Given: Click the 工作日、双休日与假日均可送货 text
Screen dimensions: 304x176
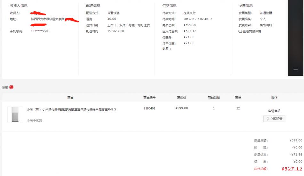Looking at the screenshot, I should 128,25.
